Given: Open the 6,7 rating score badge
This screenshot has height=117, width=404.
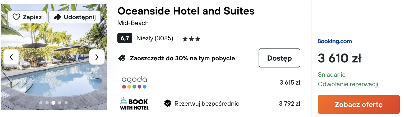Looking at the screenshot, I should [x=125, y=38].
